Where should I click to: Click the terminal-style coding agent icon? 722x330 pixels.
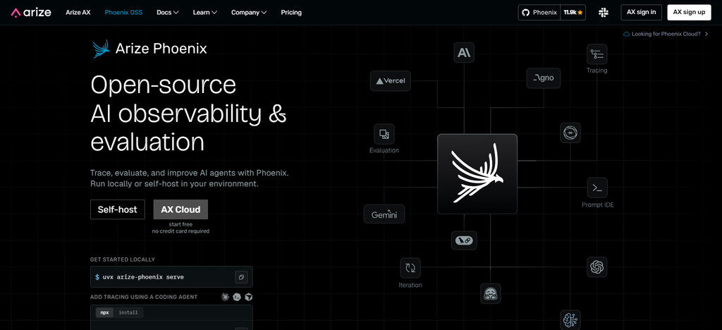[237, 297]
